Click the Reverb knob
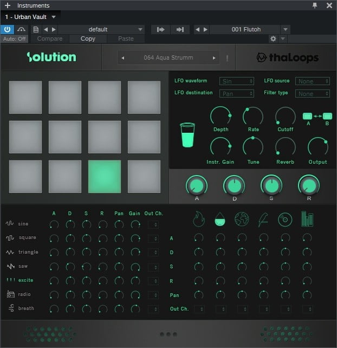Viewport: 337px width, 348px height. (x=286, y=146)
